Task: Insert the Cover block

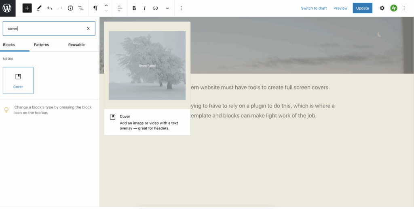Action: [x=18, y=80]
